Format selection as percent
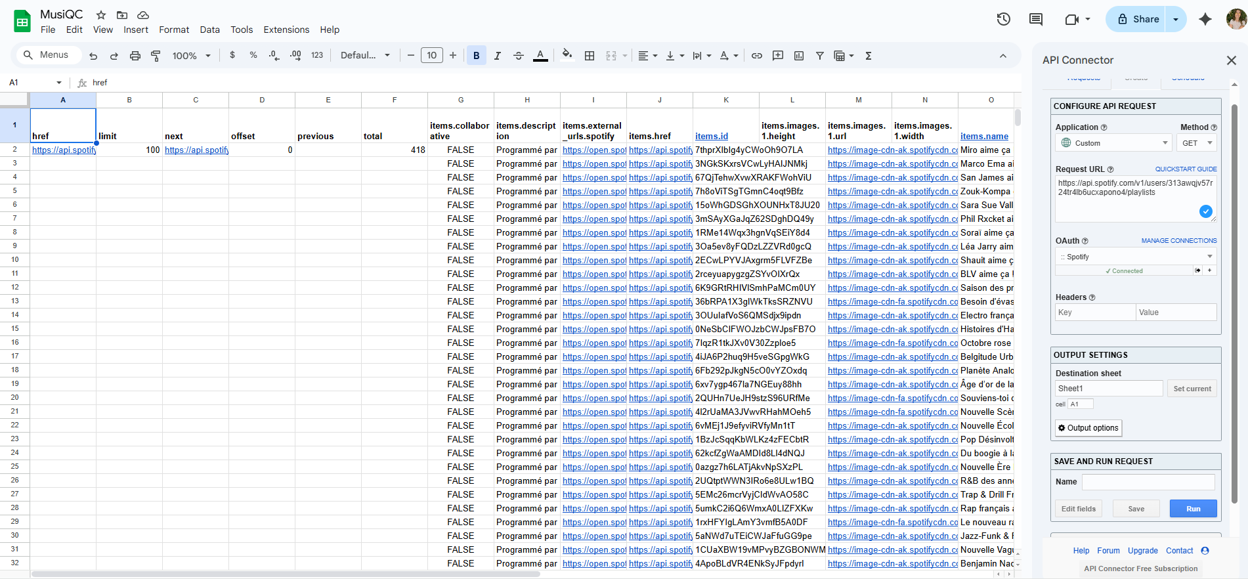1248x579 pixels. pos(253,55)
